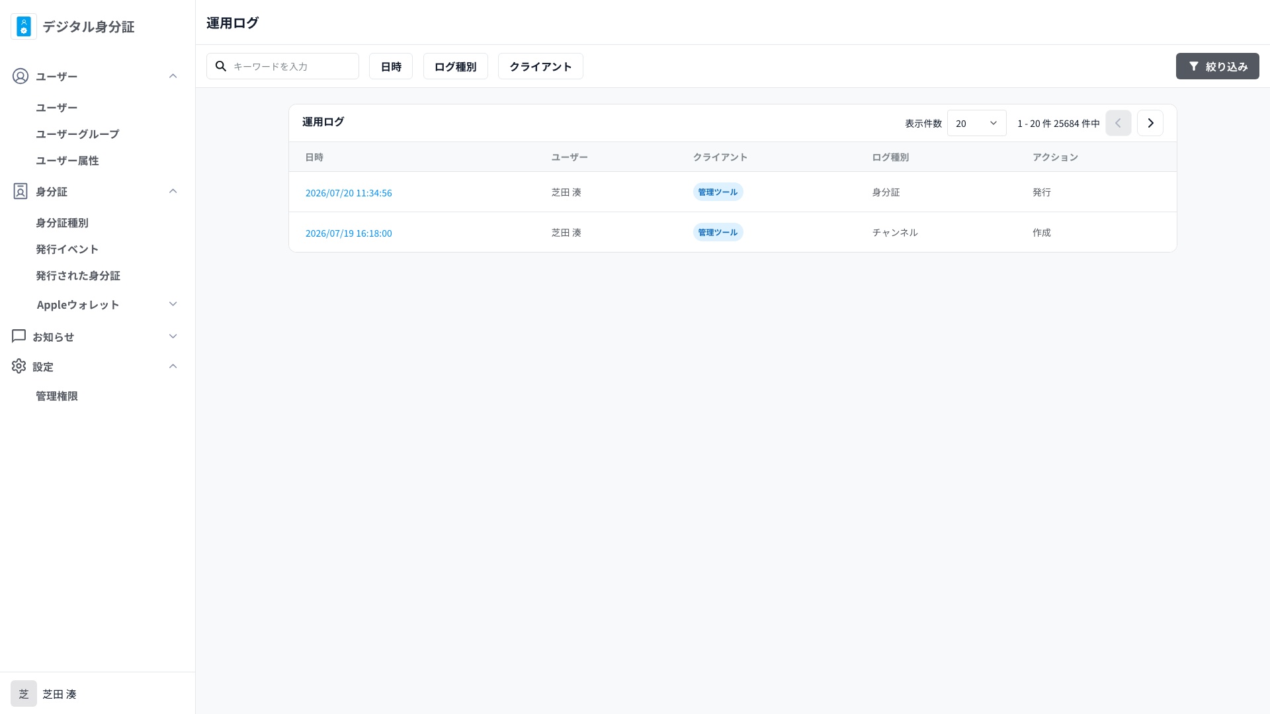This screenshot has width=1270, height=714.
Task: Open log entry 2026/07/19 16:18:00
Action: [349, 233]
